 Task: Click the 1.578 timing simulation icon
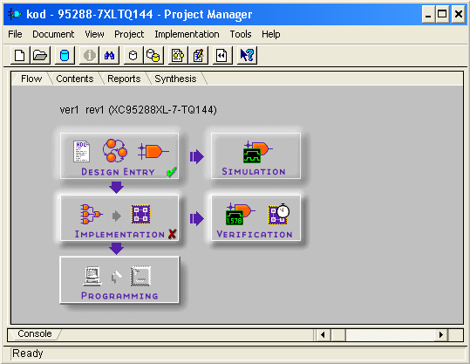pyautogui.click(x=240, y=214)
